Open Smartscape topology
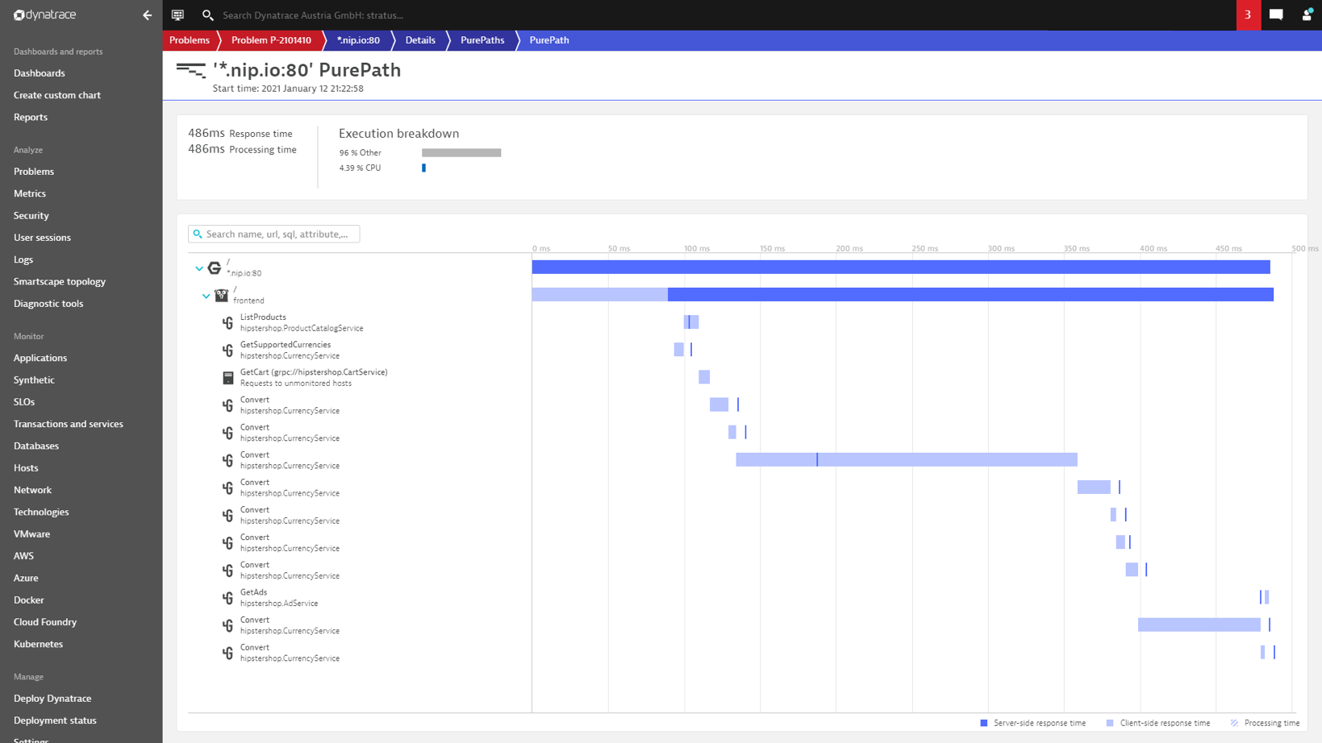This screenshot has width=1322, height=743. click(x=60, y=282)
